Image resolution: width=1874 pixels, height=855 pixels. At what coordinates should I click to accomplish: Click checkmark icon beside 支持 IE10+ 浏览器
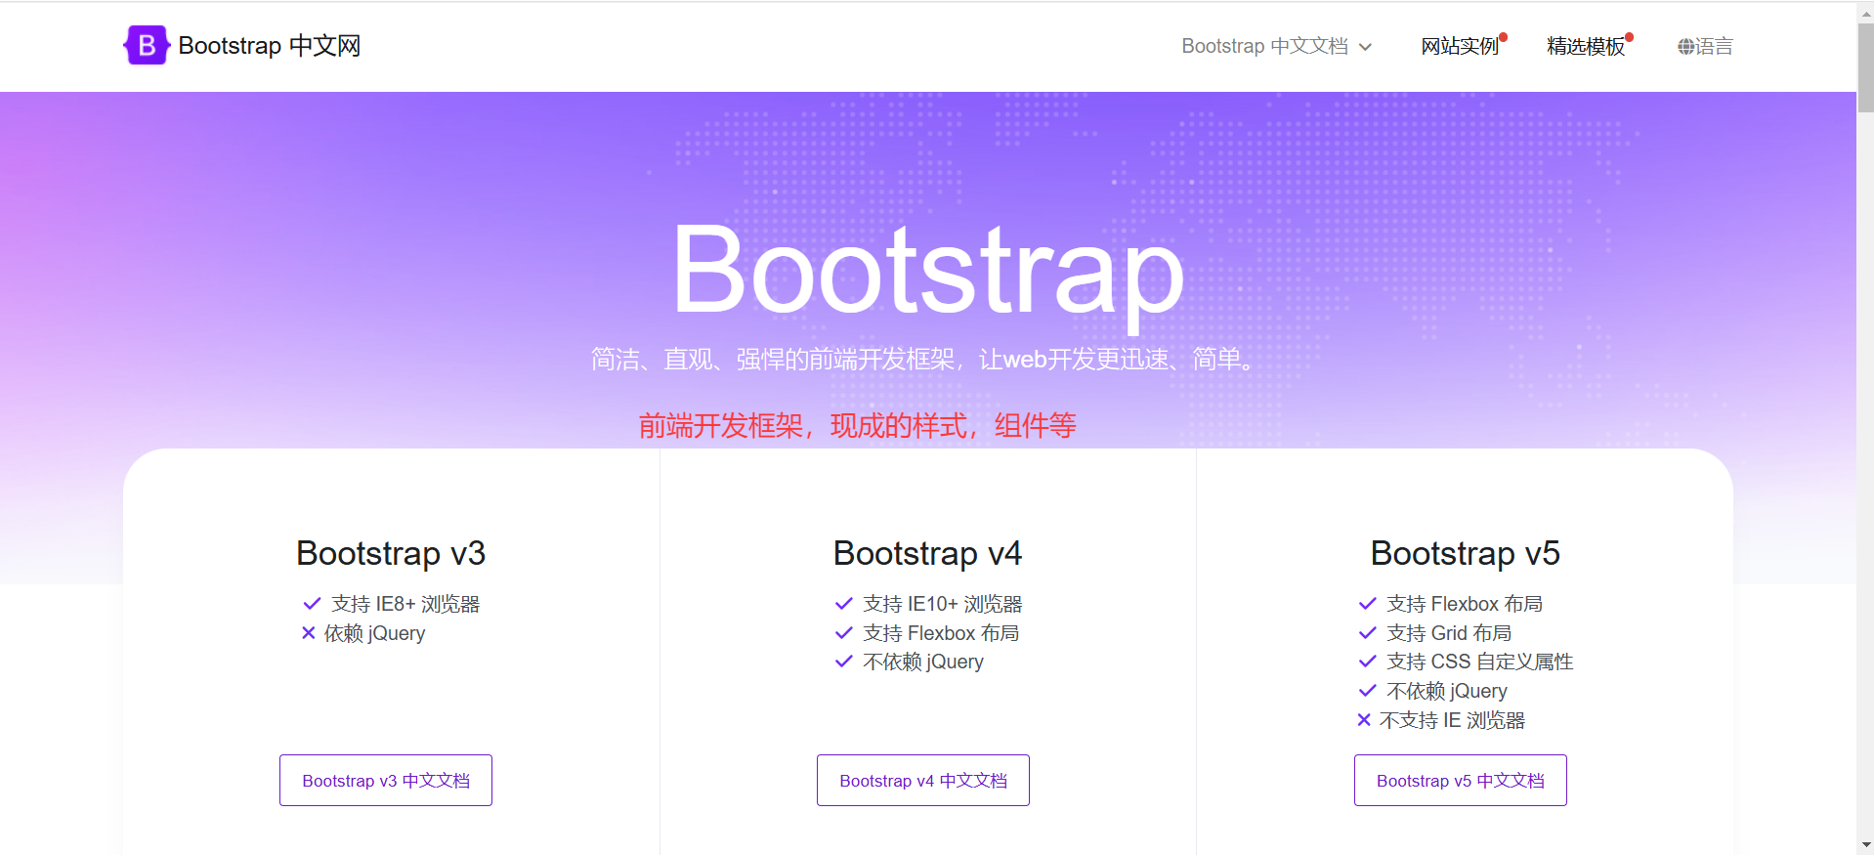[x=844, y=604]
